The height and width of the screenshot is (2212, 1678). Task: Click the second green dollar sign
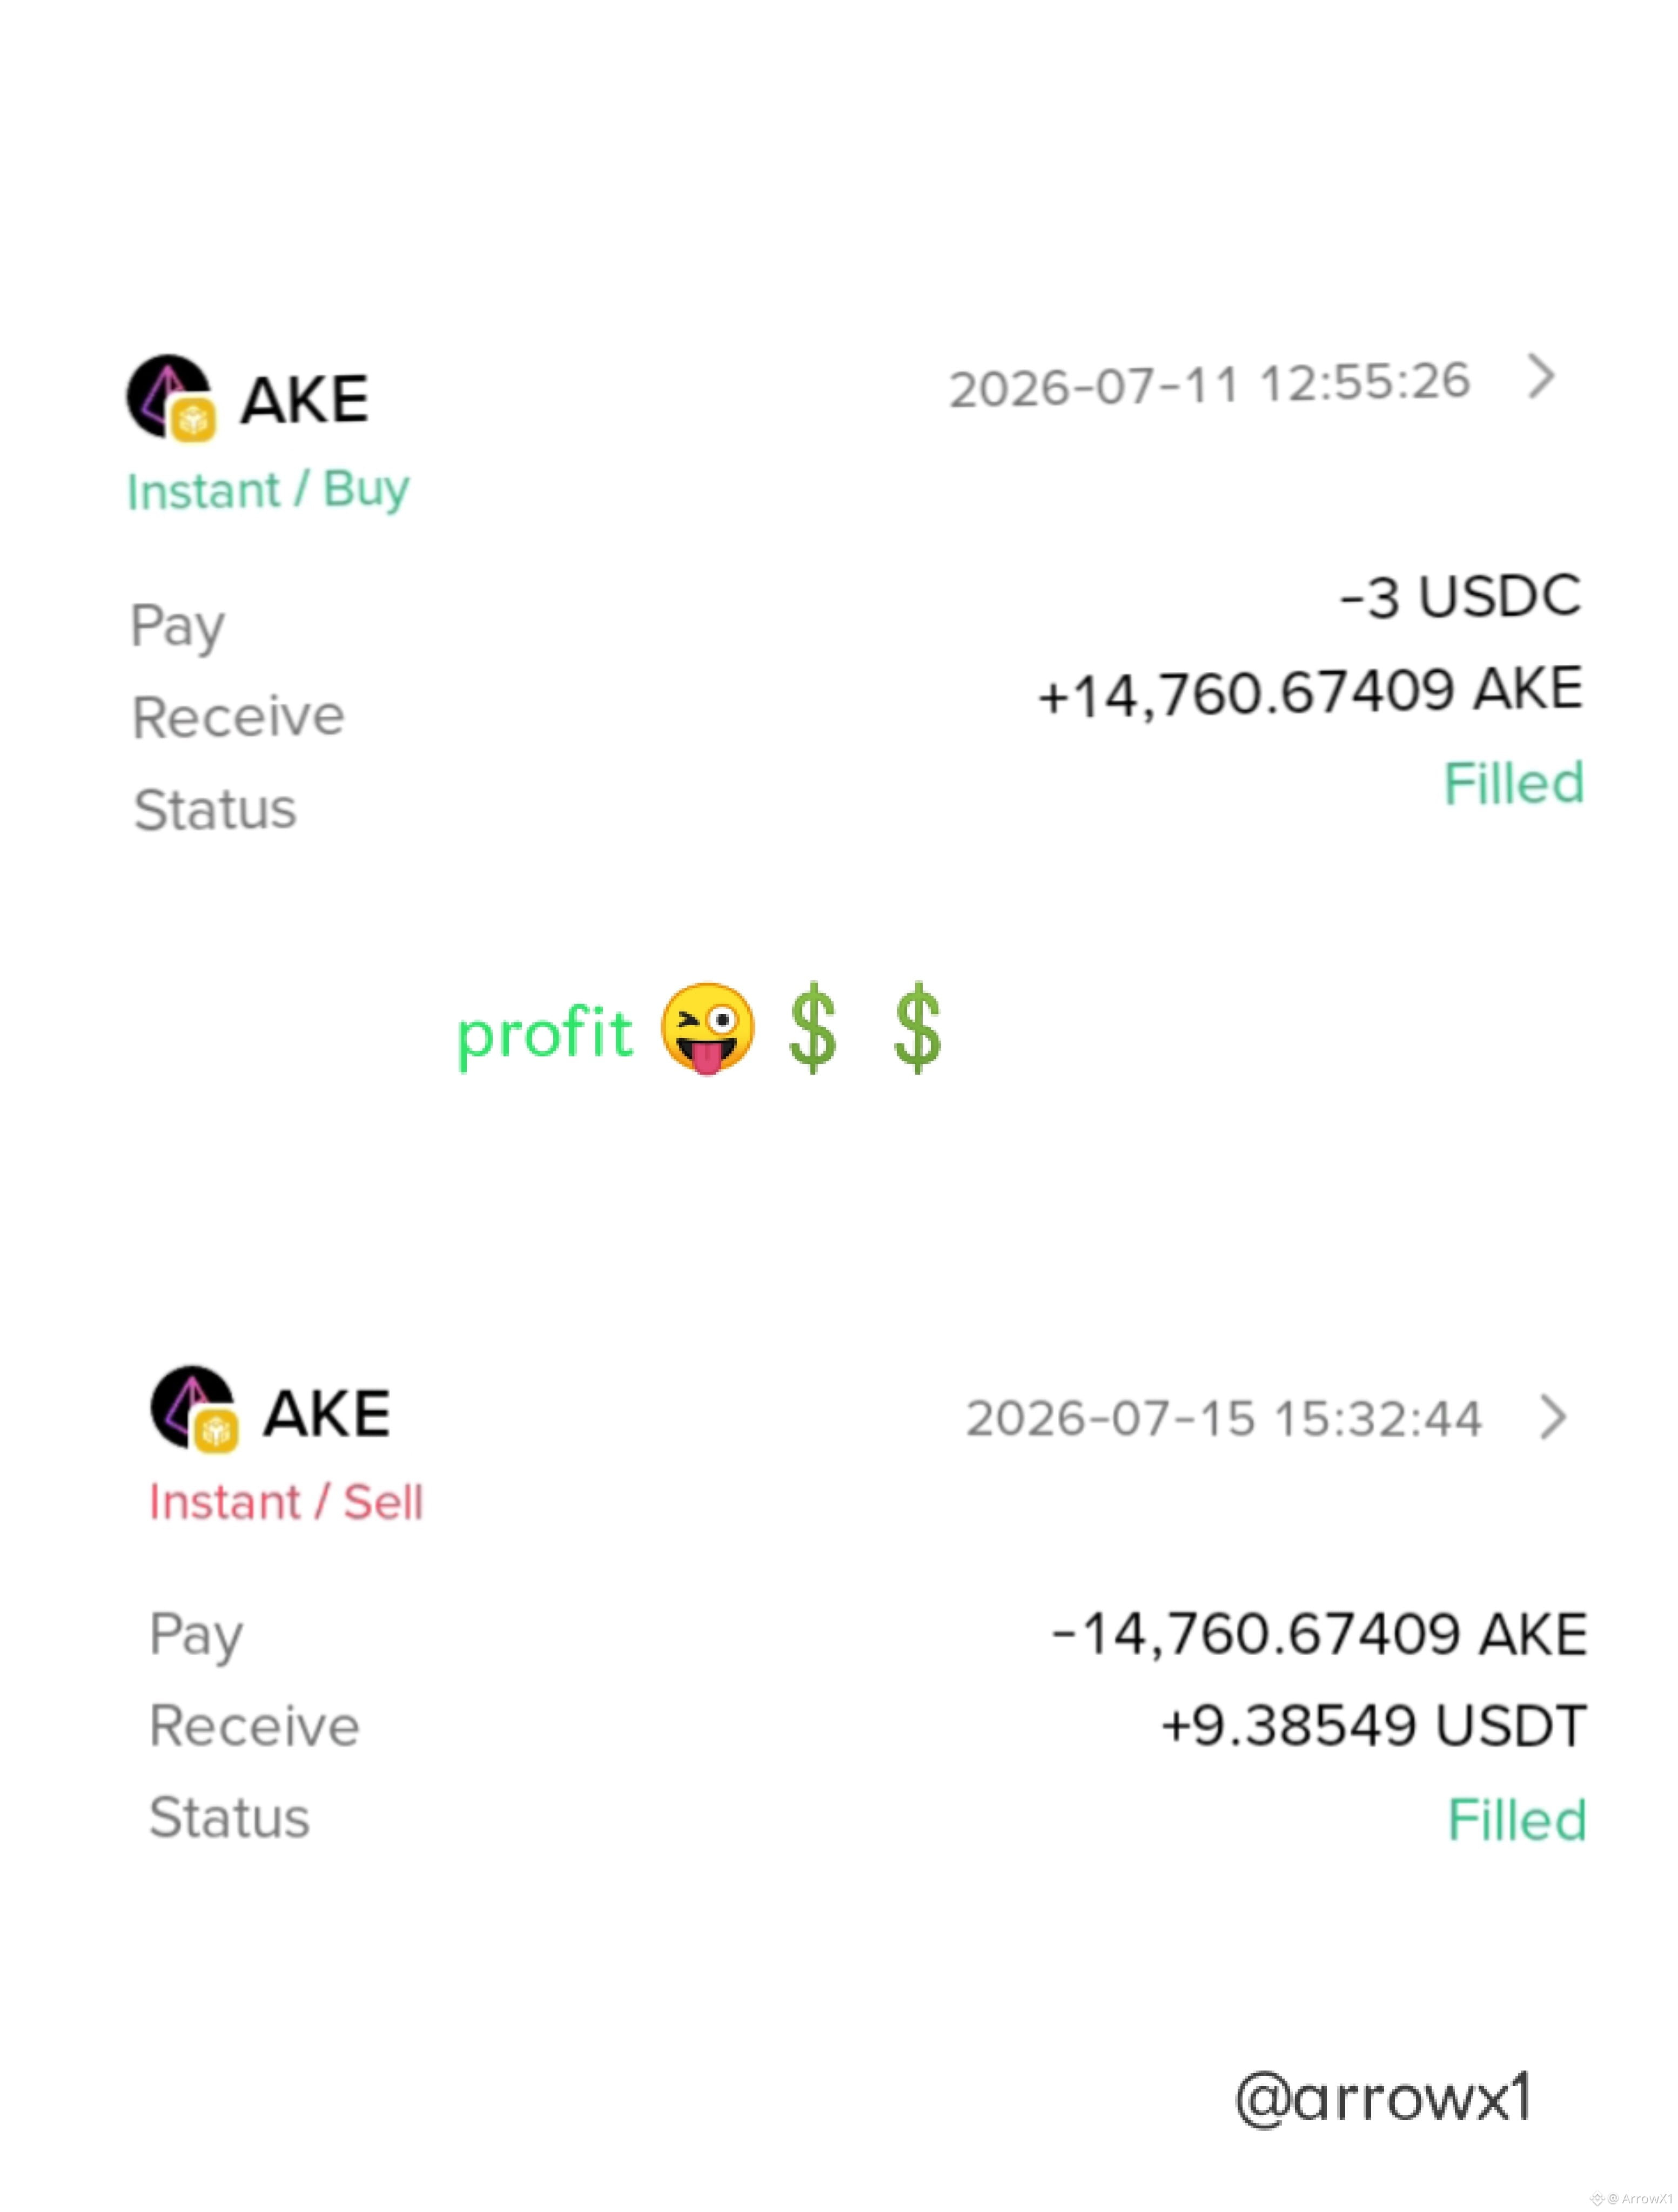coord(917,1029)
